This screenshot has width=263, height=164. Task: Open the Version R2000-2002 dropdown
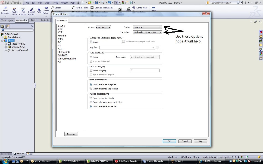[x=103, y=27]
